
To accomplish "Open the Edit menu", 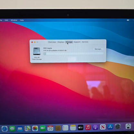I will click(x=6, y=20).
